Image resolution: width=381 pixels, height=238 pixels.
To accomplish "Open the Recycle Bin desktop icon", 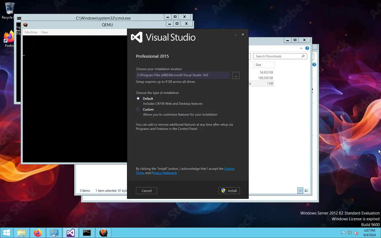I will pyautogui.click(x=9, y=11).
